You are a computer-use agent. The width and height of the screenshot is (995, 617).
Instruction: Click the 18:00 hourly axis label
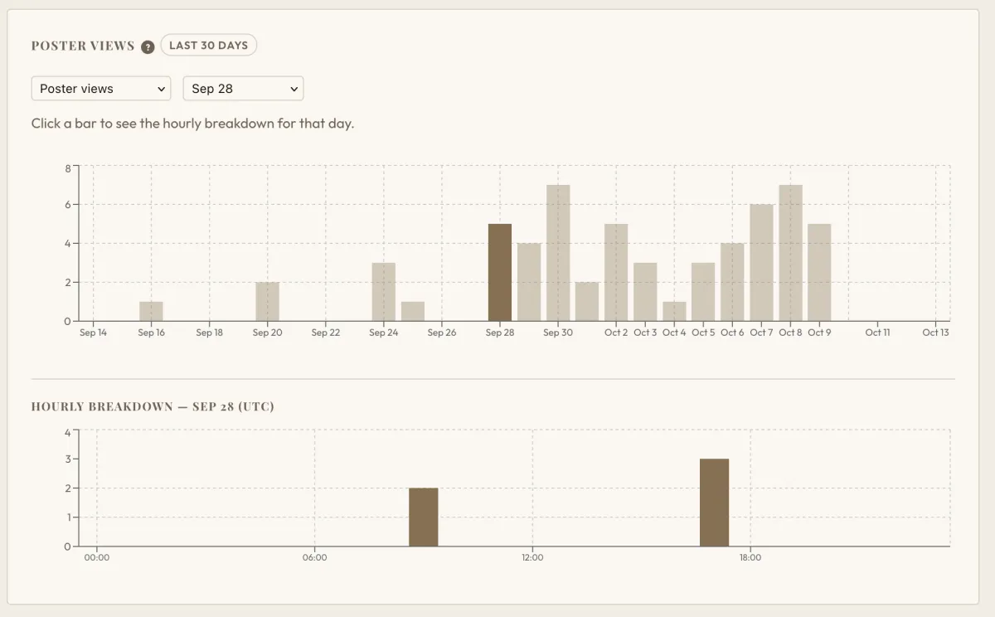[x=750, y=557]
